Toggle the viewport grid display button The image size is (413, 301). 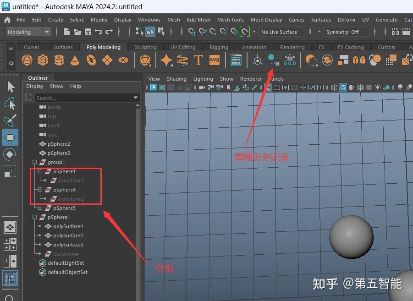coord(269,88)
